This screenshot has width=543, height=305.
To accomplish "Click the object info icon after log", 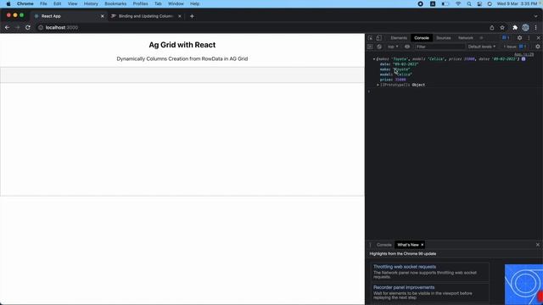I will coord(523,59).
